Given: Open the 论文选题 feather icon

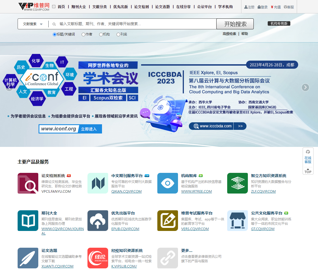Looking at the screenshot, I should [28, 258].
